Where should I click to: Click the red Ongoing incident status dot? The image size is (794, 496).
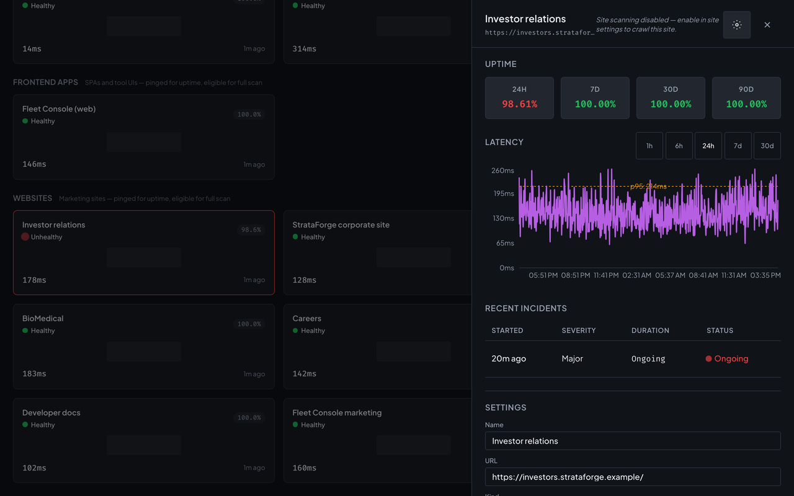pos(708,359)
